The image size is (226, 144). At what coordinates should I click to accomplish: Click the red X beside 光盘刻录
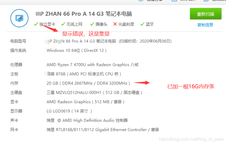tap(115, 24)
